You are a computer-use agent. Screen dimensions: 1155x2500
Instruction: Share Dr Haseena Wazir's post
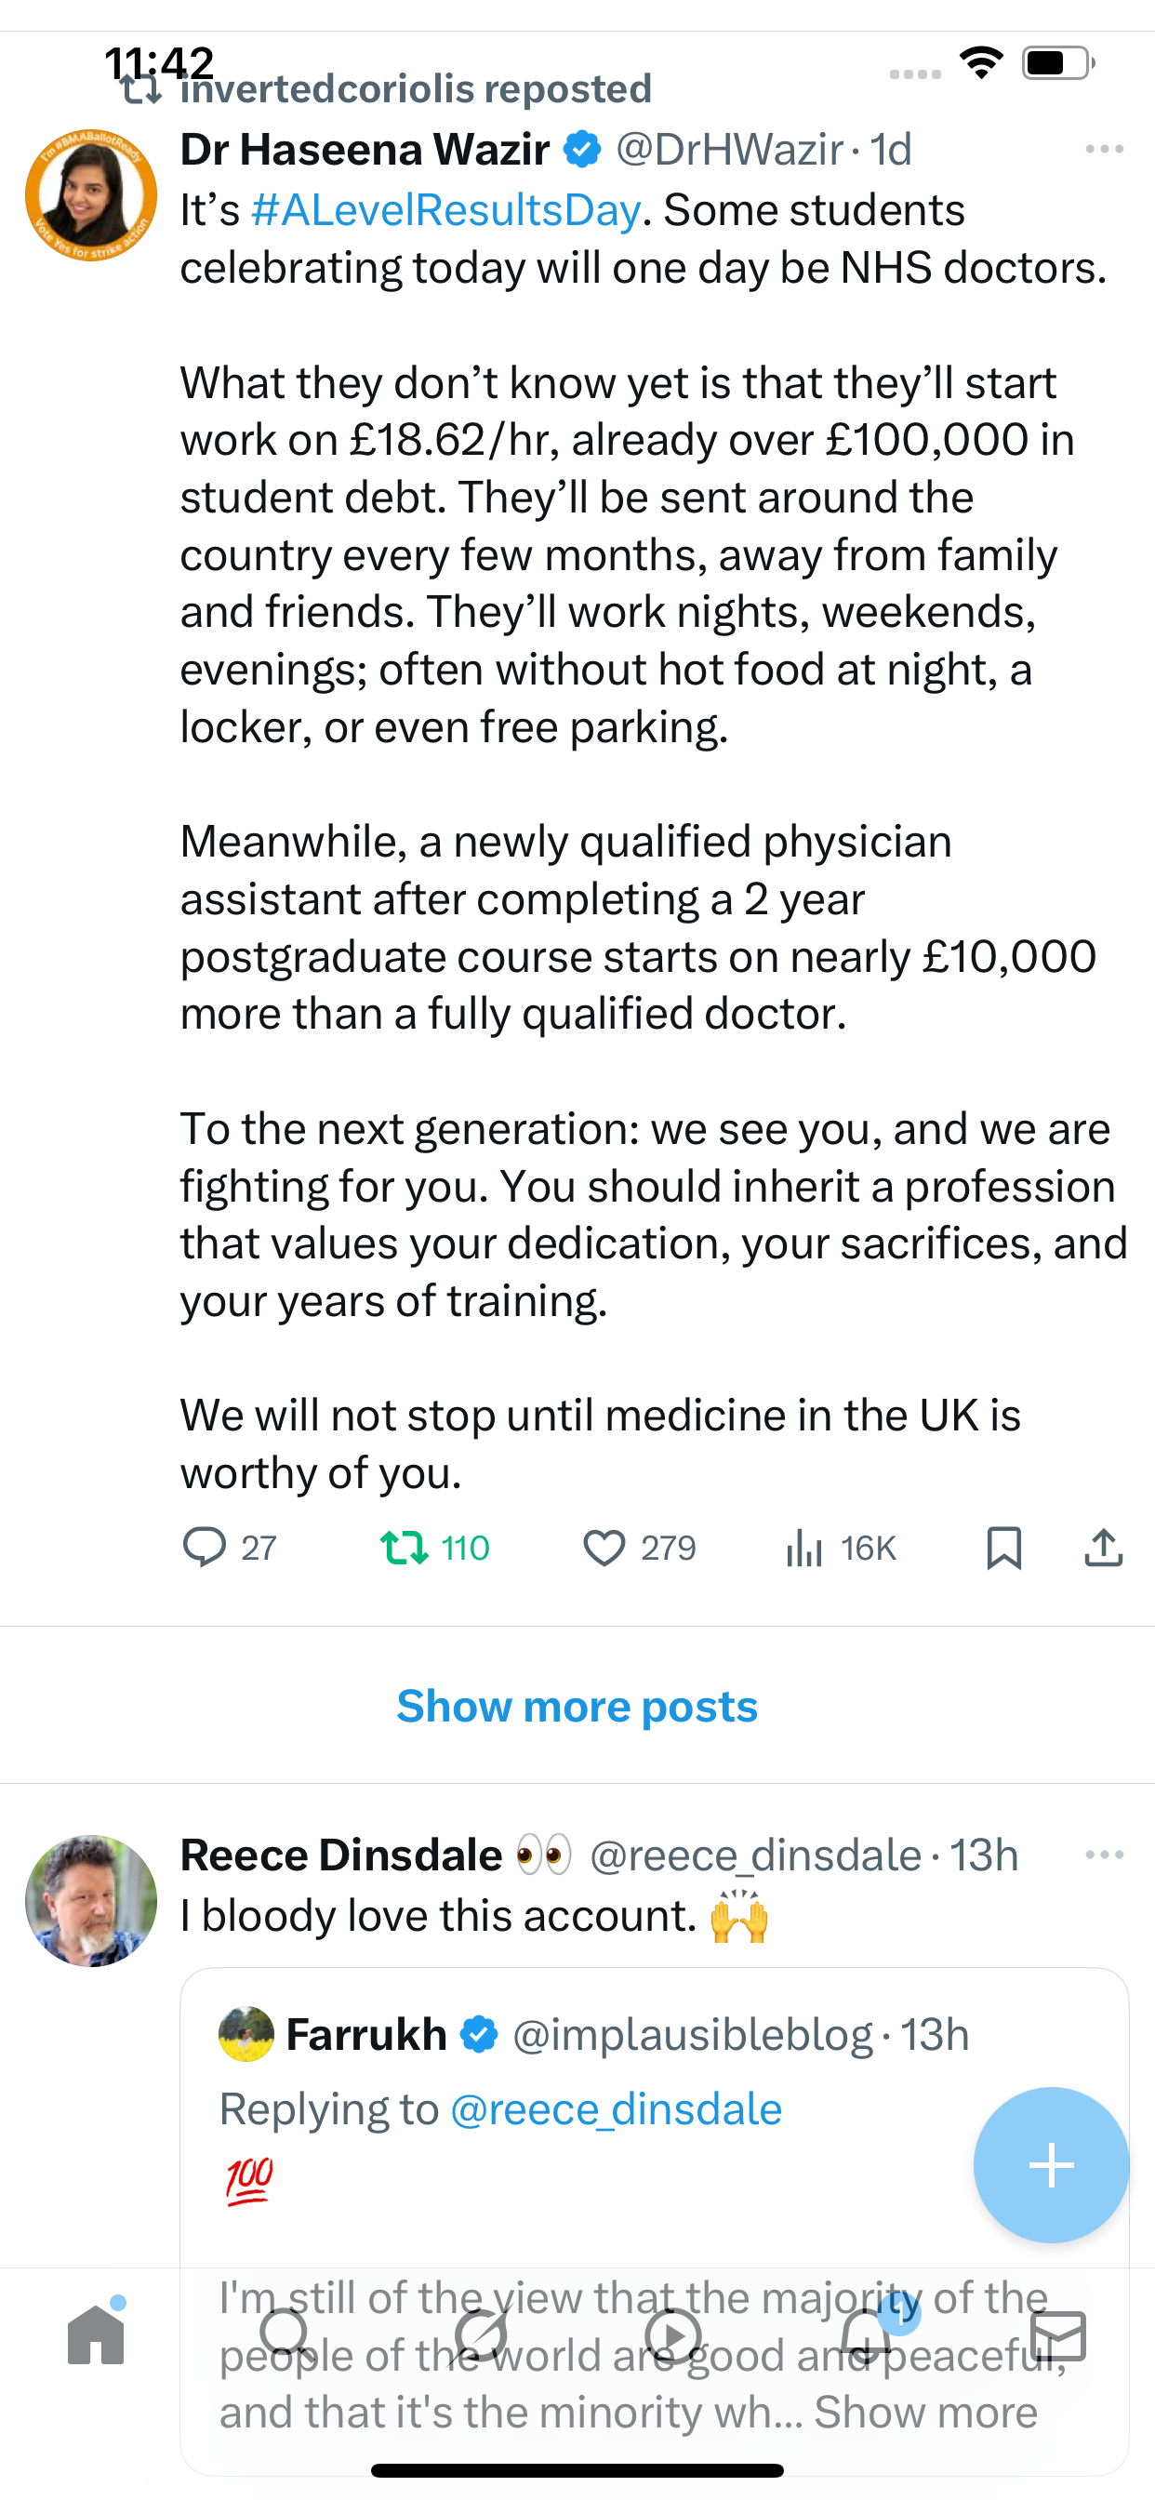click(1104, 1547)
